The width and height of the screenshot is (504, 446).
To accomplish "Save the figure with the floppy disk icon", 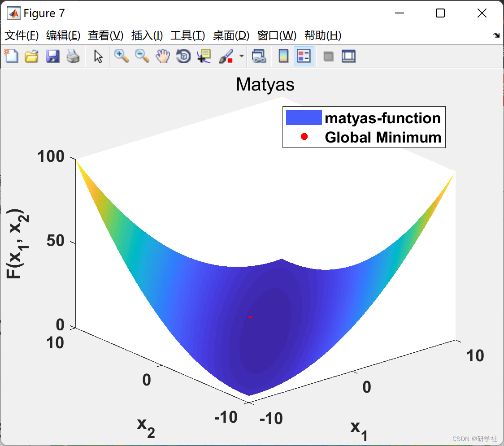I will click(52, 56).
